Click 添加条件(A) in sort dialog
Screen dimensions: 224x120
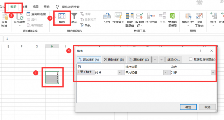point(89,60)
